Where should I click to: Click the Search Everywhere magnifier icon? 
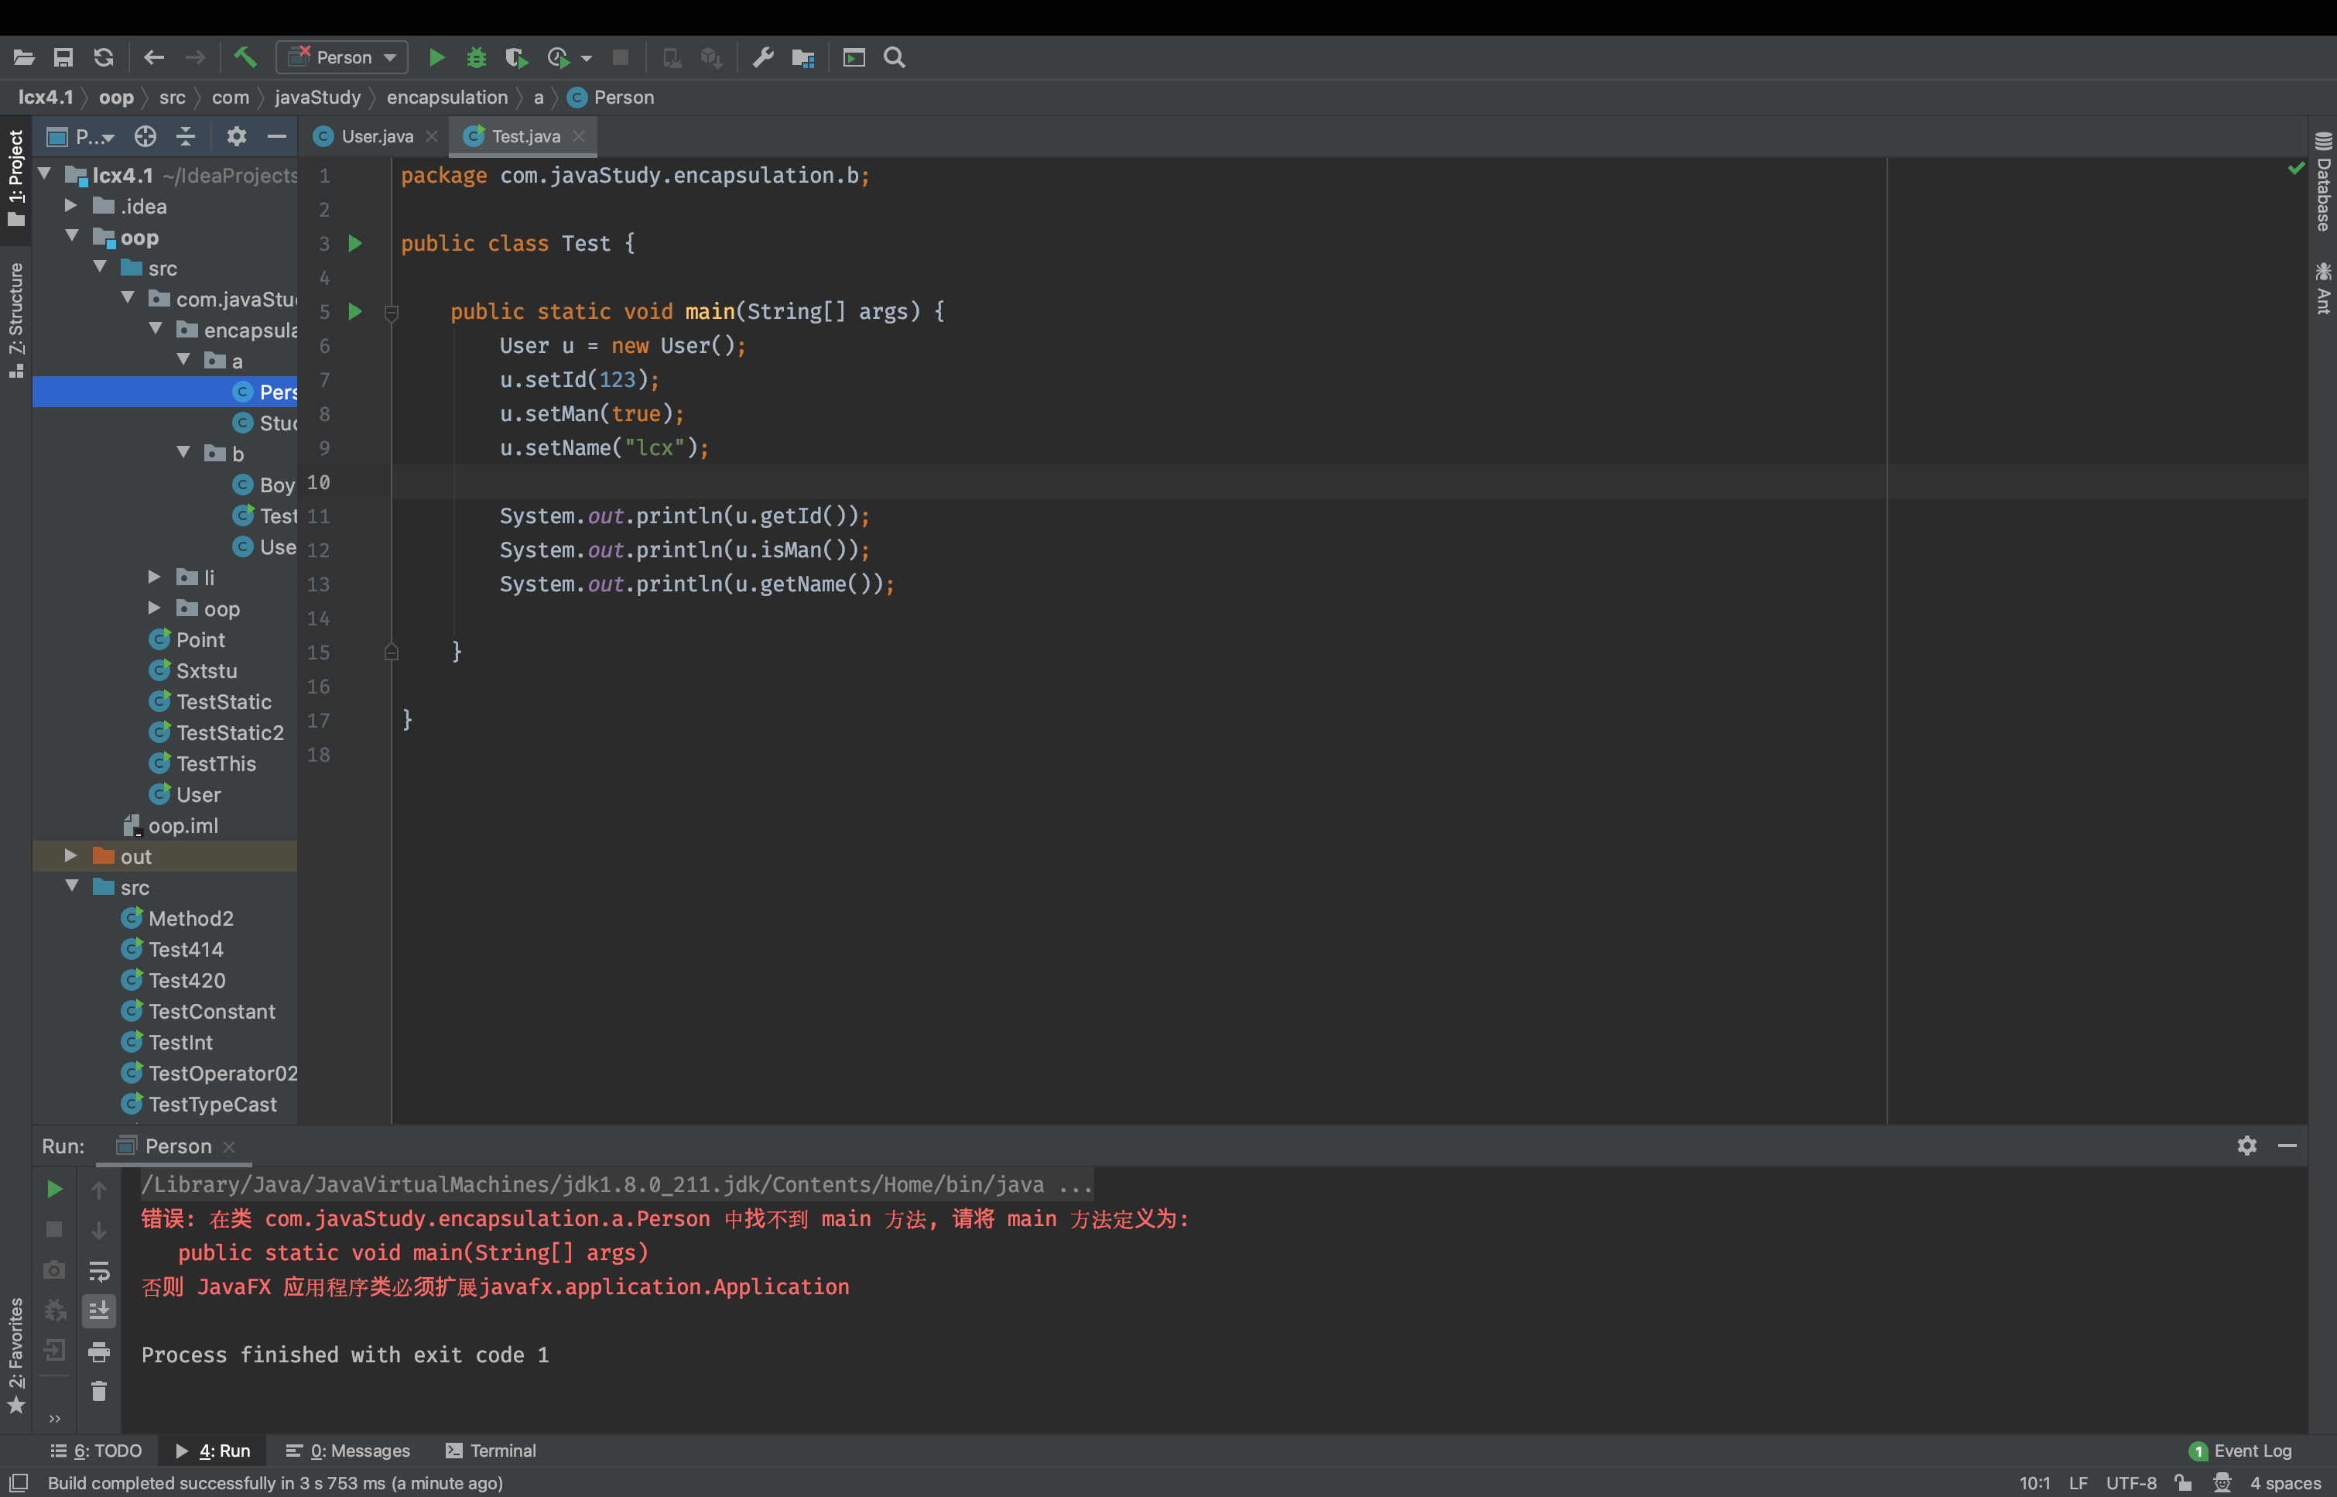coord(894,57)
